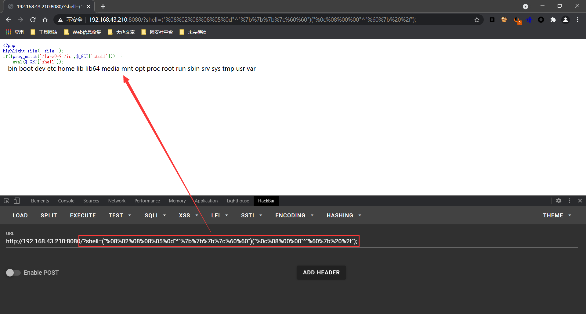Activate the DevTools inspect element picker
Viewport: 586px width, 314px height.
[x=6, y=201]
